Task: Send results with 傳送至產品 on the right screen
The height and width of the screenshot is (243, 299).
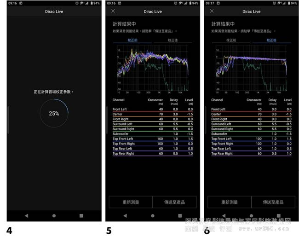Action: pos(273,202)
